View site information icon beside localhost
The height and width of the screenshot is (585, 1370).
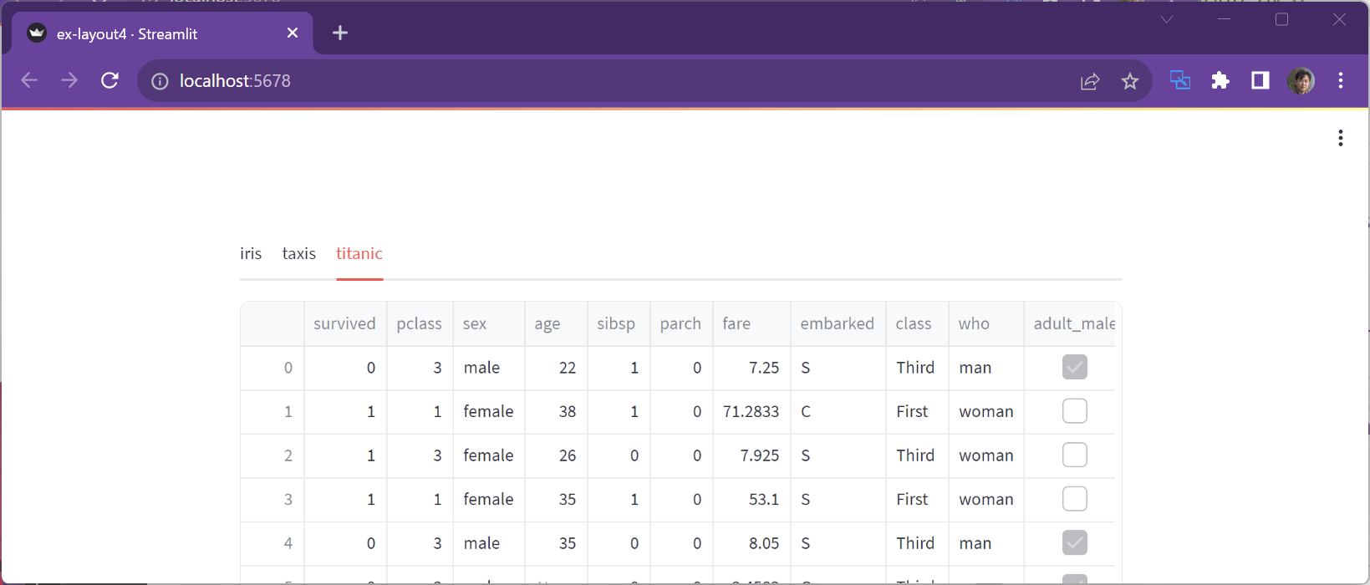pos(160,81)
